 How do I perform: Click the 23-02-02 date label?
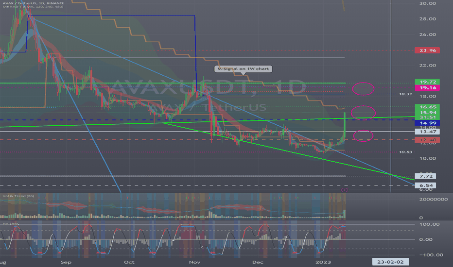pyautogui.click(x=390, y=262)
